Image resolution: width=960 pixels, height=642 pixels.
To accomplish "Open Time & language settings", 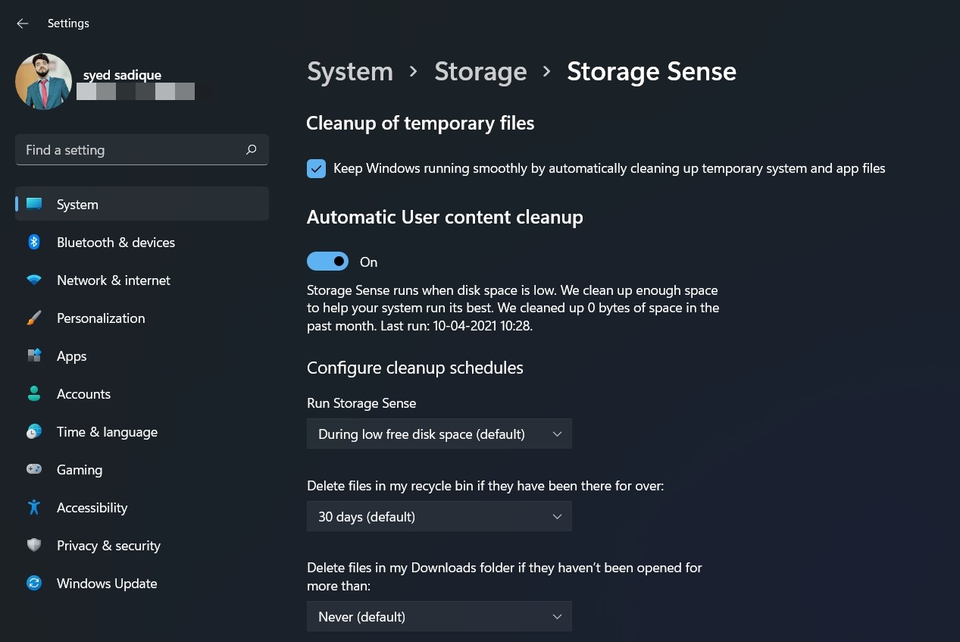I will click(x=106, y=431).
